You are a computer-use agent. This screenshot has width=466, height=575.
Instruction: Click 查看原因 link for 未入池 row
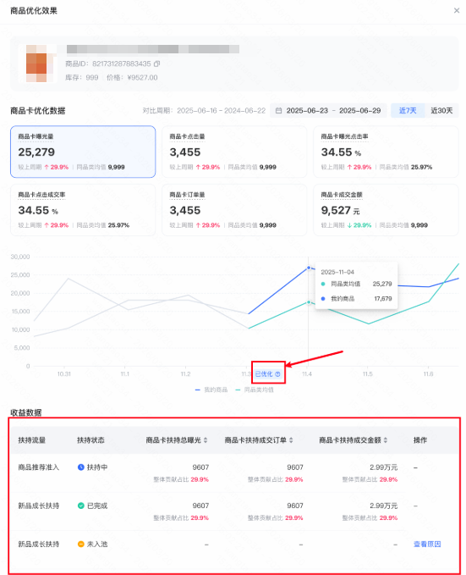click(427, 545)
